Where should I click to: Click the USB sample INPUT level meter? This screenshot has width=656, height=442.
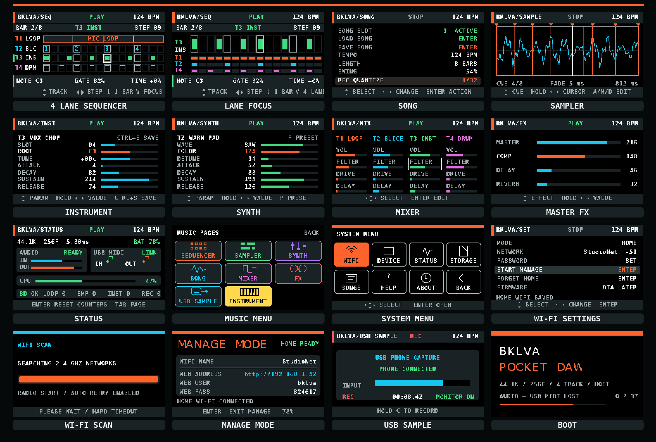[422, 383]
